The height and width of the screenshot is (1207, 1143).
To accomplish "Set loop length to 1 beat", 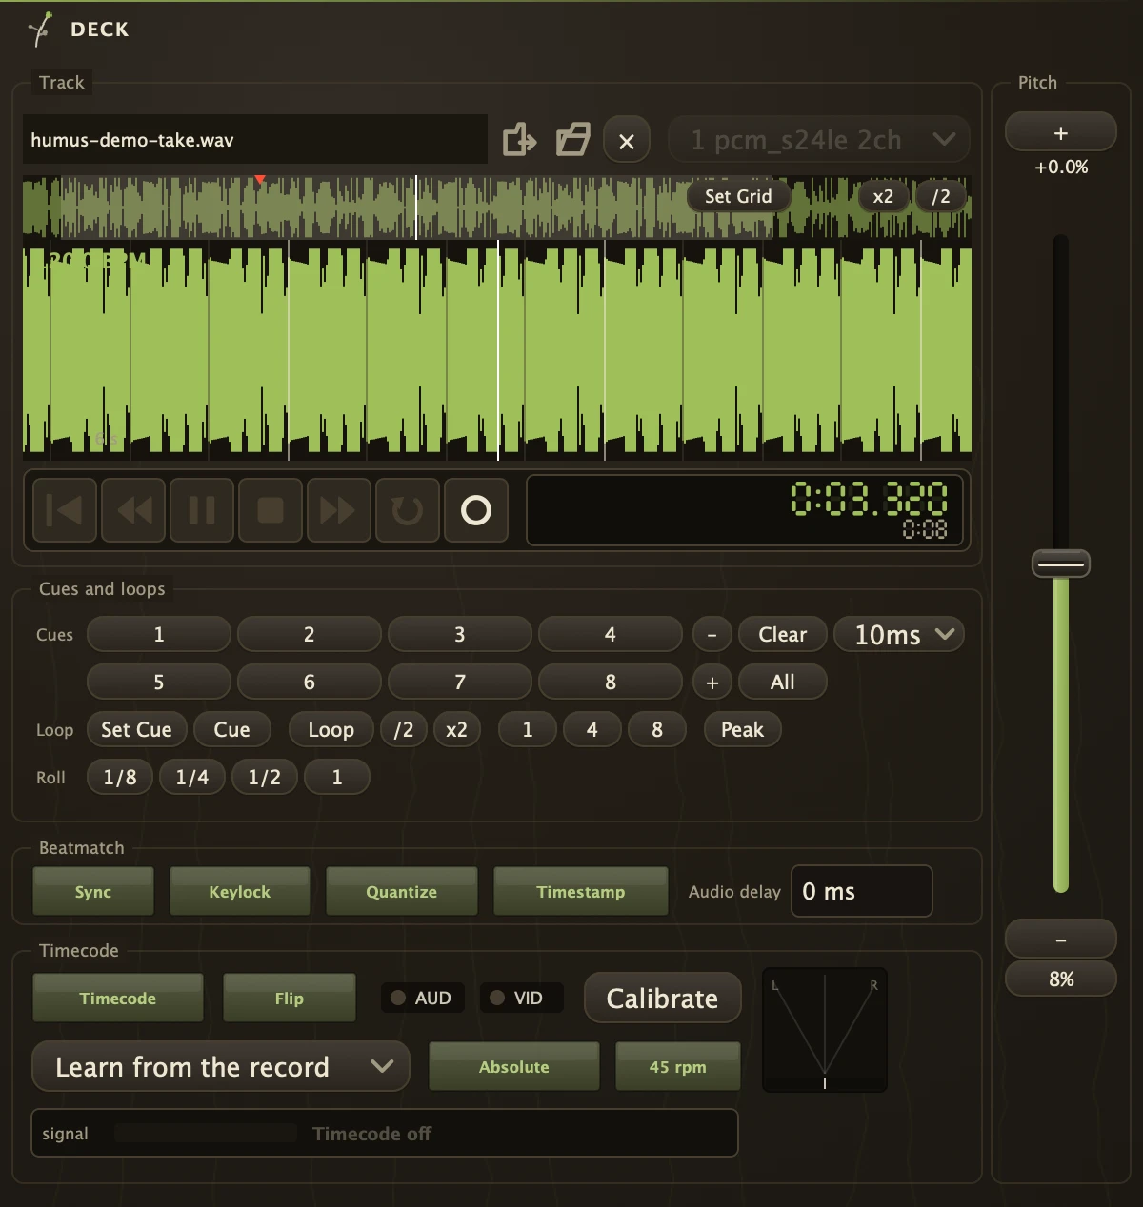I will (x=528, y=730).
